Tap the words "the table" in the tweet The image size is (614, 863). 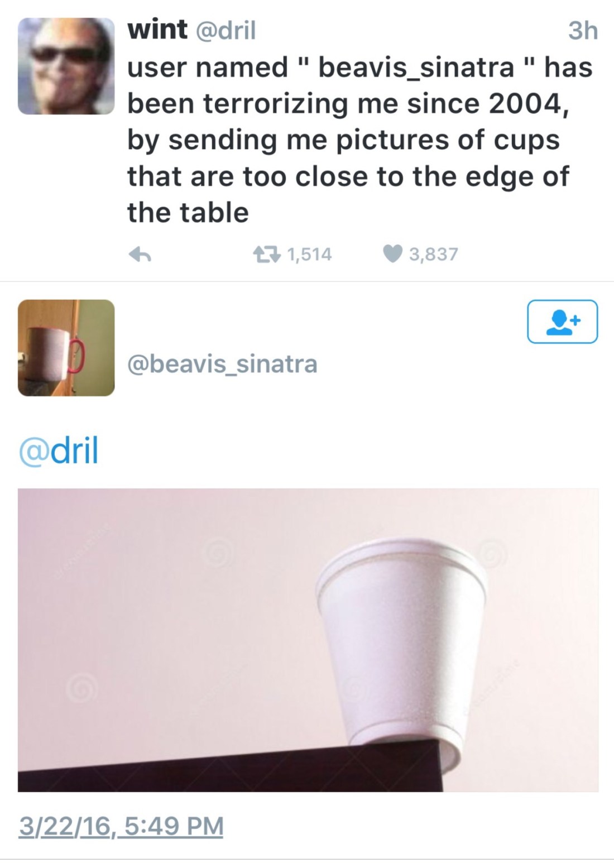coord(188,213)
